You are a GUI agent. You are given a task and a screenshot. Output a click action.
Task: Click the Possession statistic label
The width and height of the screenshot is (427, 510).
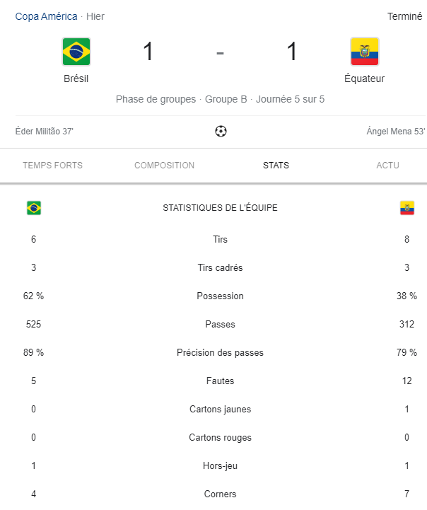pyautogui.click(x=220, y=296)
